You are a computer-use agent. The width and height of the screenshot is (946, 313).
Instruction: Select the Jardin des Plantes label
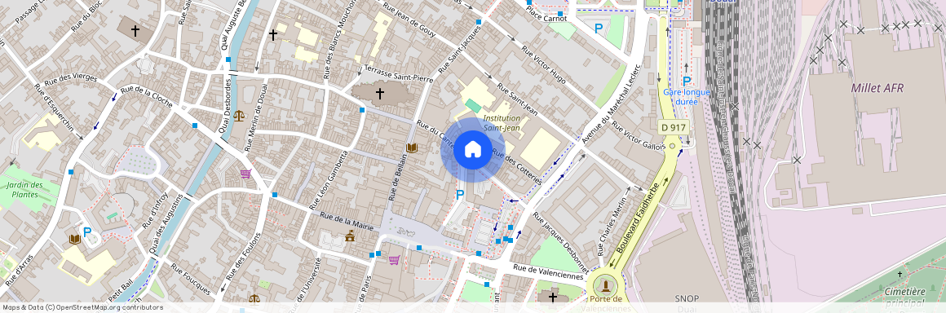[24, 189]
